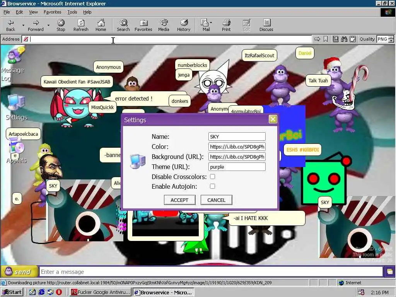Open the Discuss toolbar button

pos(266,25)
